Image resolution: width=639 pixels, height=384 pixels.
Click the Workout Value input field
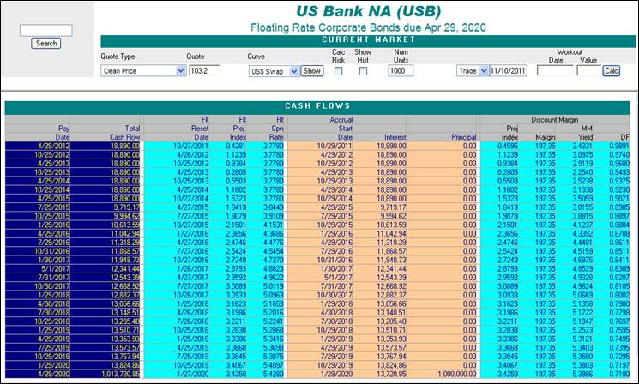pyautogui.click(x=589, y=71)
